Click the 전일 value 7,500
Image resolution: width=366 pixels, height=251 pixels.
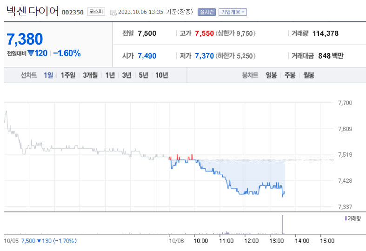coord(147,33)
